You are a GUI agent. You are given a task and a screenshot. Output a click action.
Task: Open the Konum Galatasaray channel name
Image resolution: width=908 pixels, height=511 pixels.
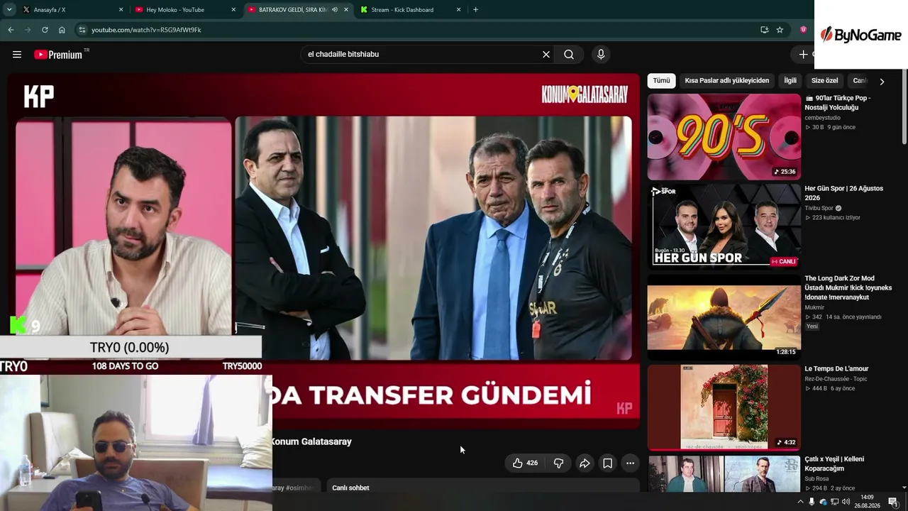[x=311, y=441]
